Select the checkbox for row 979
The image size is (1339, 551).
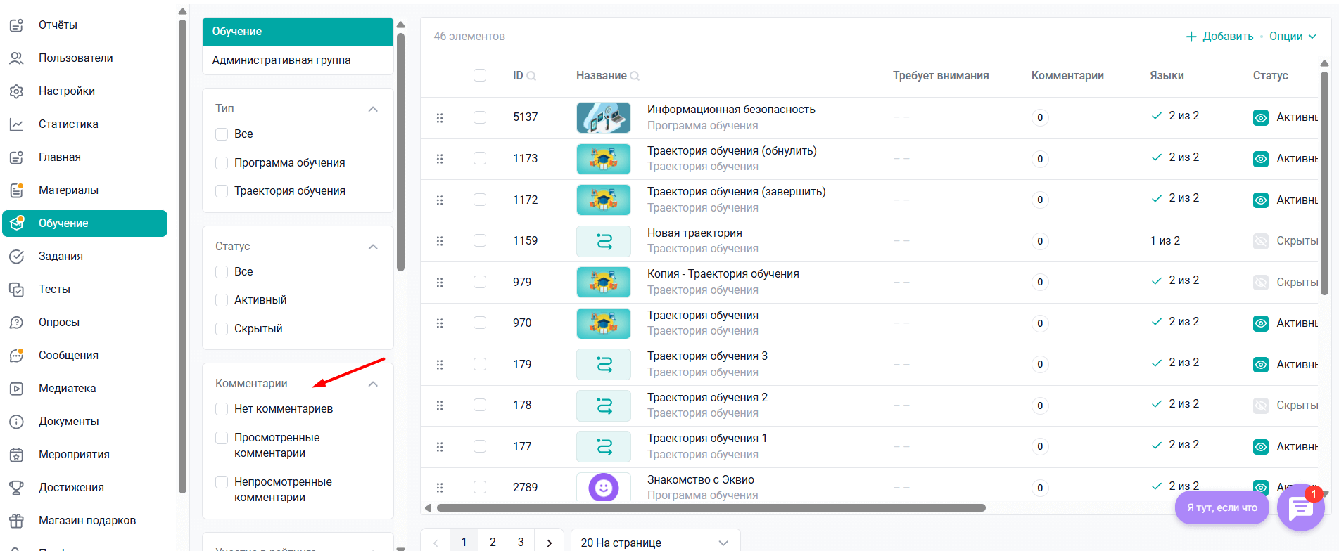pos(480,282)
